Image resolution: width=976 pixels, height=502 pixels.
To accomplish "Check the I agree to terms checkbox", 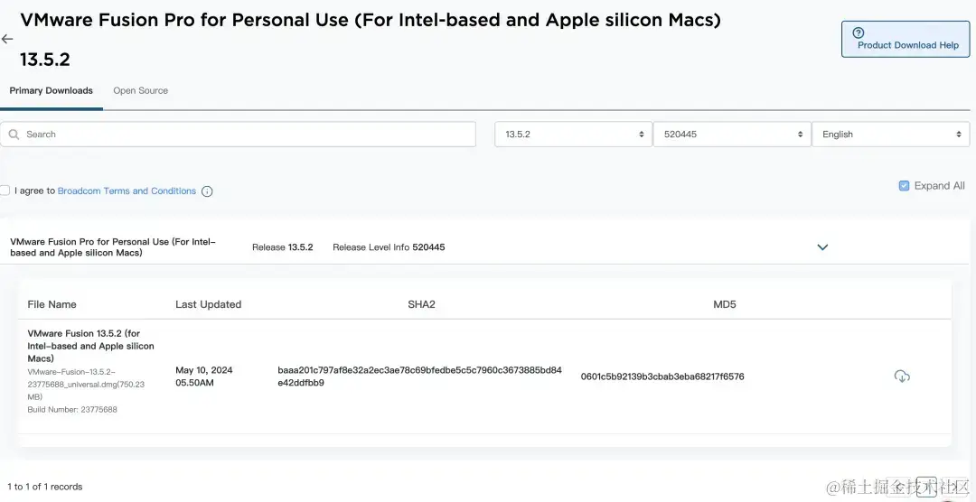I will coord(5,191).
